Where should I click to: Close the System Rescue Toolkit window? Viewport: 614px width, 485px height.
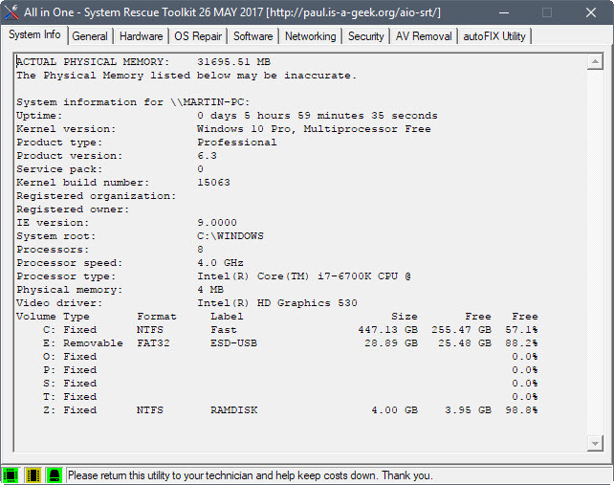(x=591, y=12)
